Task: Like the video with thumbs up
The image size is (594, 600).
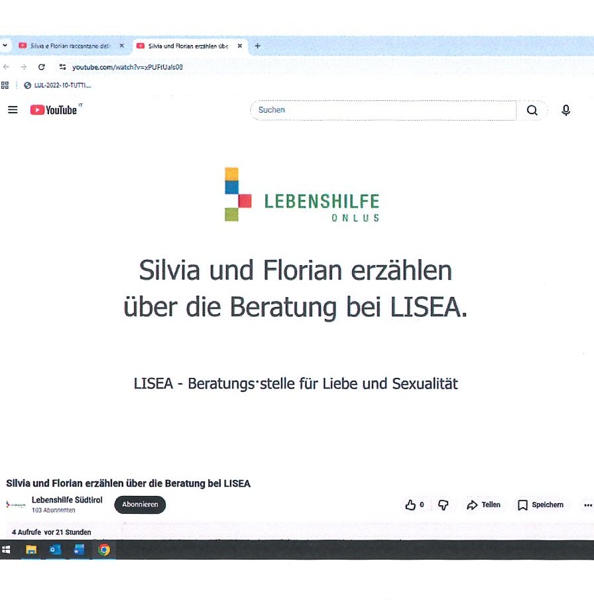Action: coord(411,505)
